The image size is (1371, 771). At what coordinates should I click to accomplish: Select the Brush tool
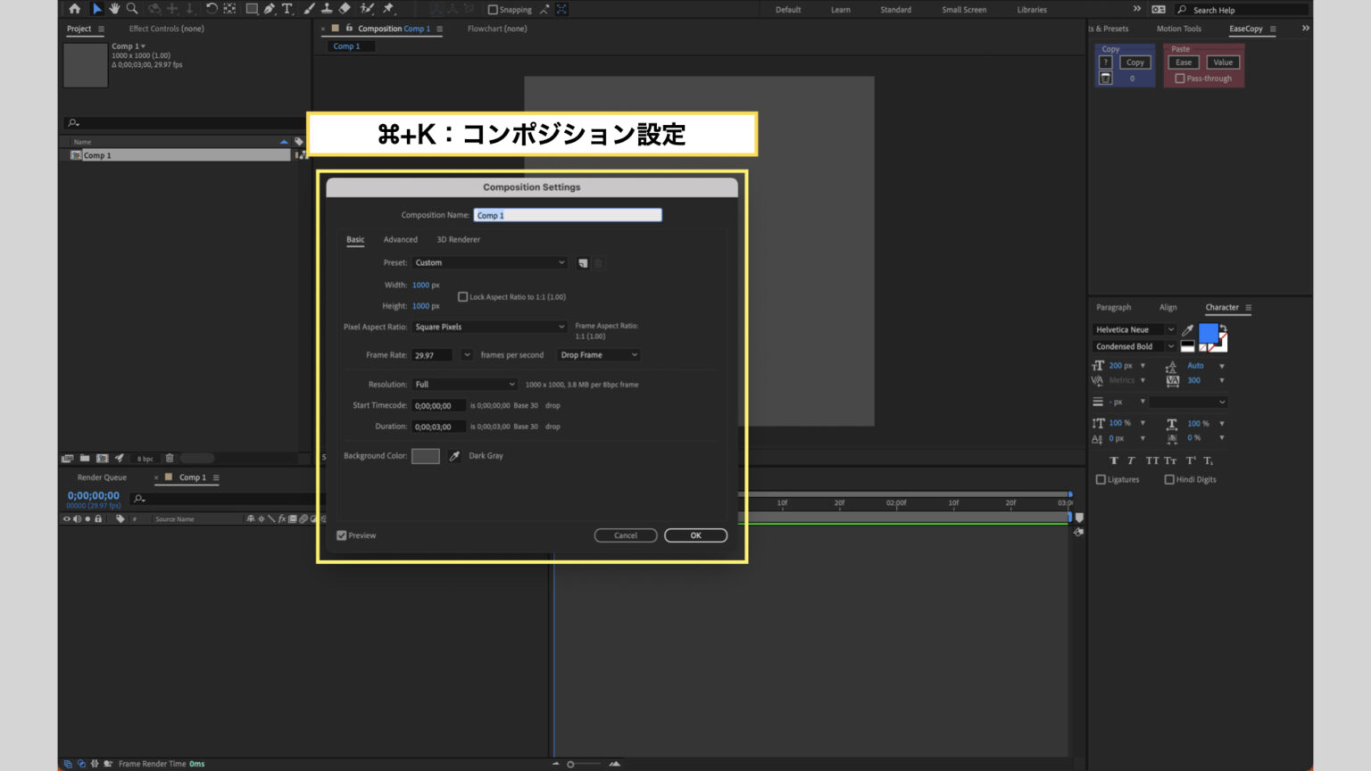pos(308,9)
